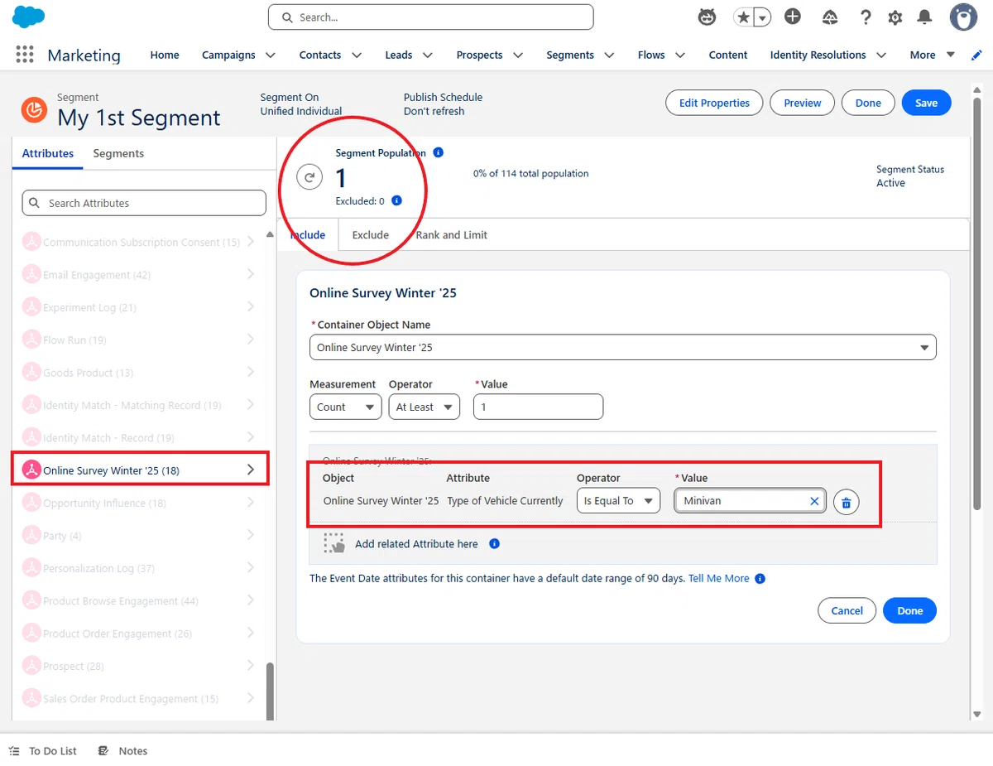The width and height of the screenshot is (993, 766).
Task: Delete the Type of Vehicle attribute row
Action: pyautogui.click(x=846, y=502)
